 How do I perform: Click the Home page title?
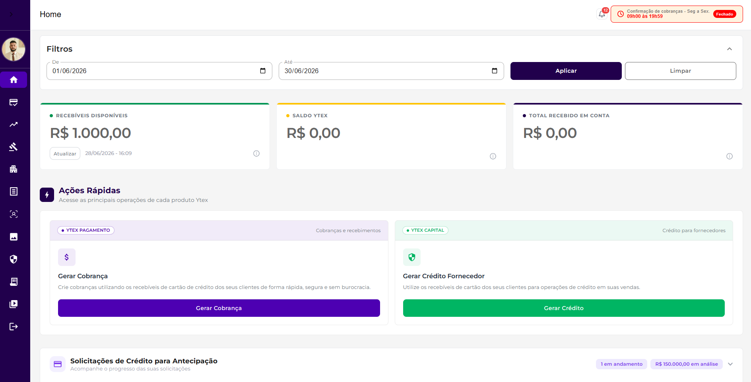[50, 14]
